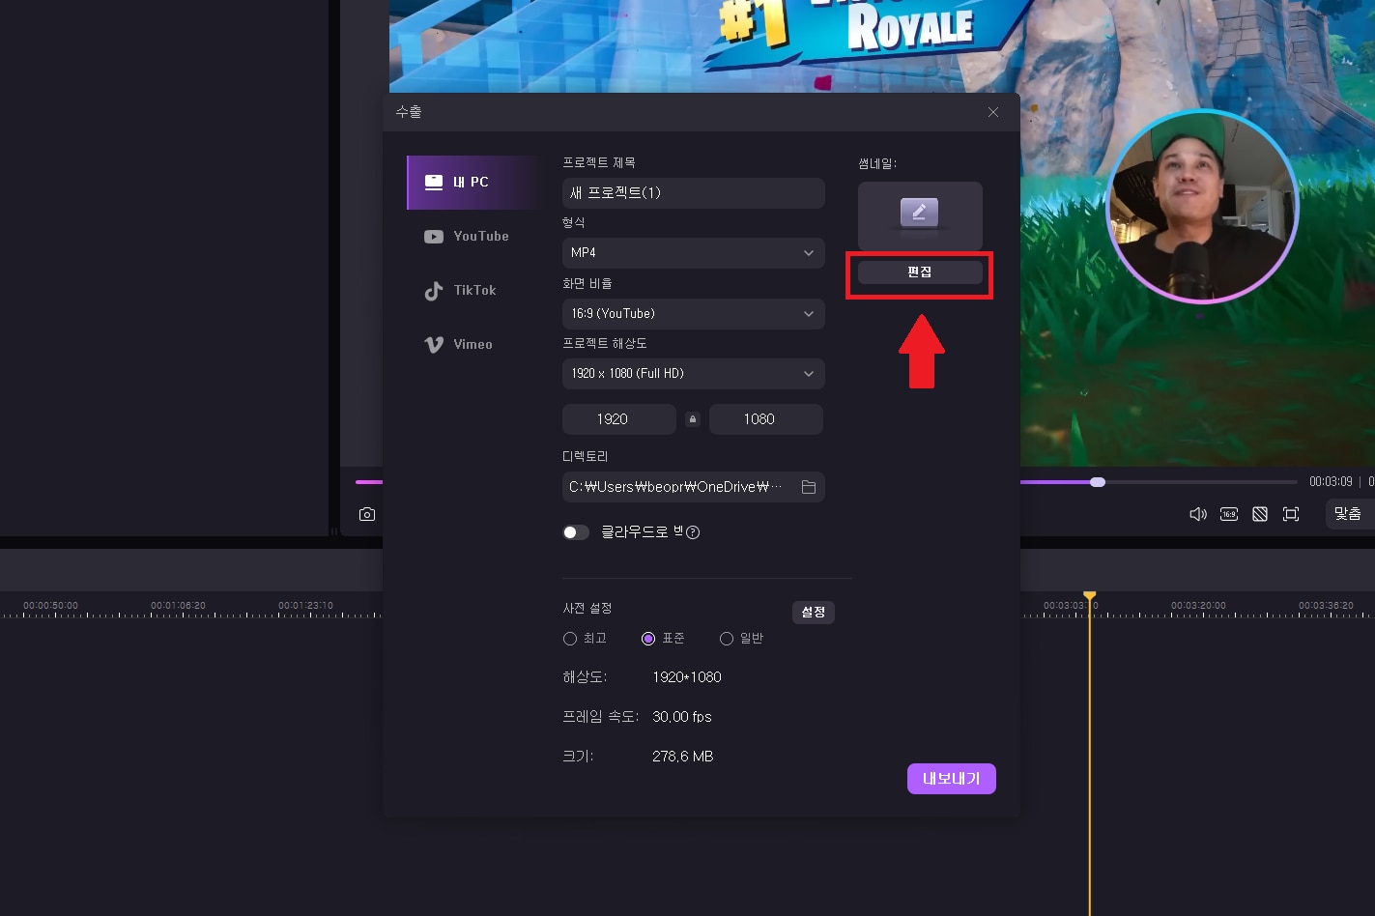This screenshot has height=916, width=1375.
Task: Click the 16:9 aspect ratio icon
Action: tap(1229, 514)
